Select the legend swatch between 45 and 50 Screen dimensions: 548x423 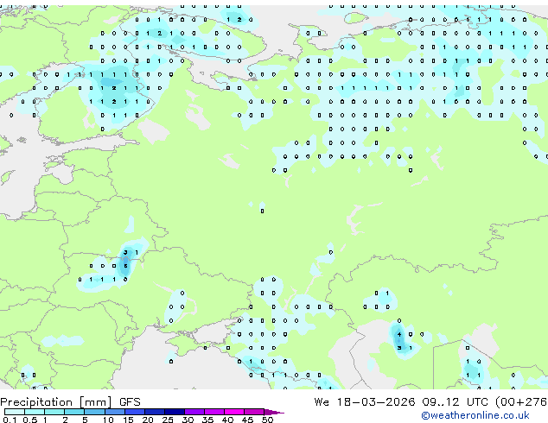pos(254,412)
